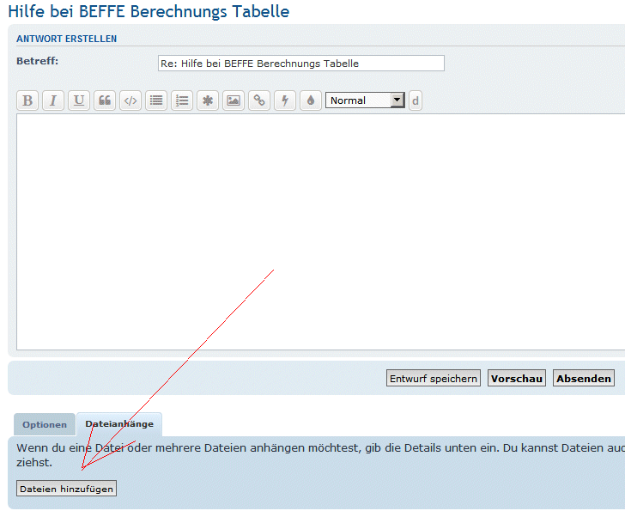Click the flash lightning bolt icon
This screenshot has height=523, width=625.
(x=285, y=100)
